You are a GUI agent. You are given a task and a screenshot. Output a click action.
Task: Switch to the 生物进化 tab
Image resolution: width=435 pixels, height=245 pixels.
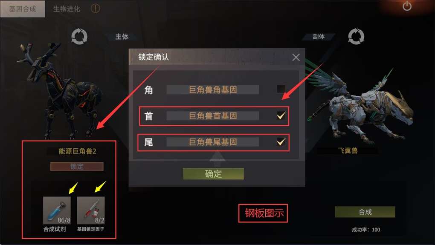[67, 9]
